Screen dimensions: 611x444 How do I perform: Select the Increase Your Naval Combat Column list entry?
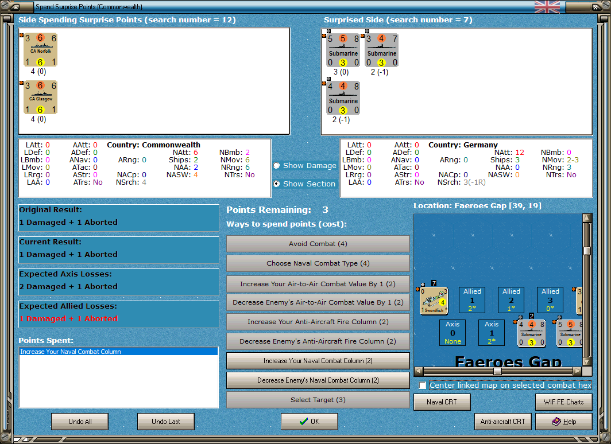[118, 352]
